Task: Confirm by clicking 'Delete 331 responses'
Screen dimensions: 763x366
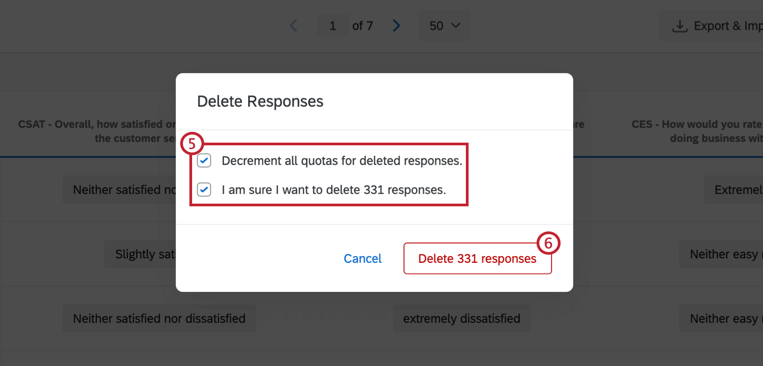Action: pos(477,258)
